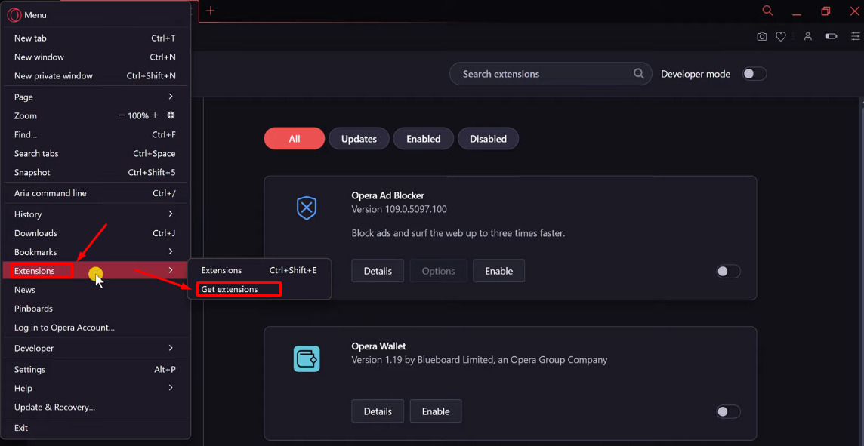
Task: Click the Opera Ad Blocker shield icon
Action: click(307, 209)
